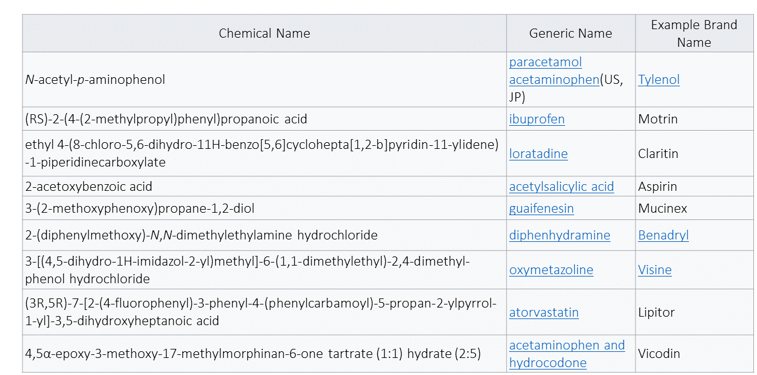Click the oxymetazoline link
Viewport: 757px width, 375px height.
pyautogui.click(x=551, y=270)
